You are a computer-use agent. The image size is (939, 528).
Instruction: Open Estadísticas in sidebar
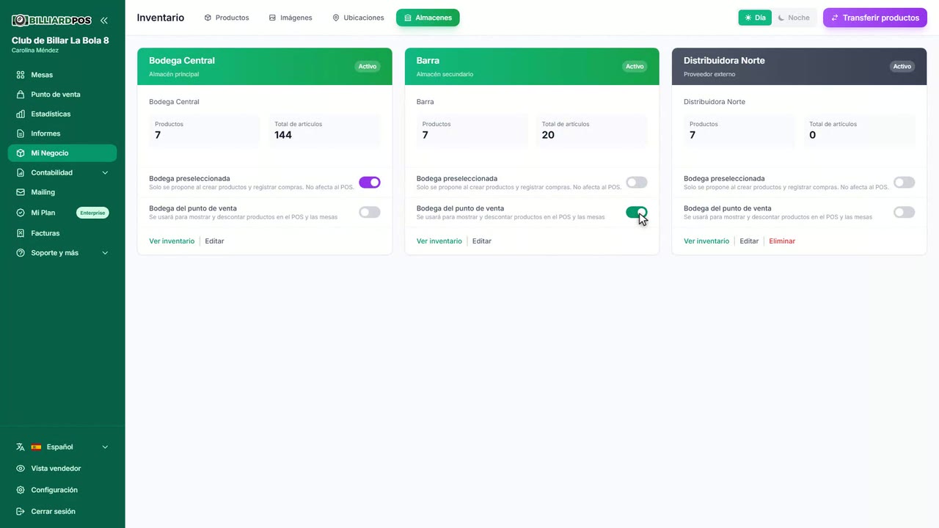(x=62, y=114)
